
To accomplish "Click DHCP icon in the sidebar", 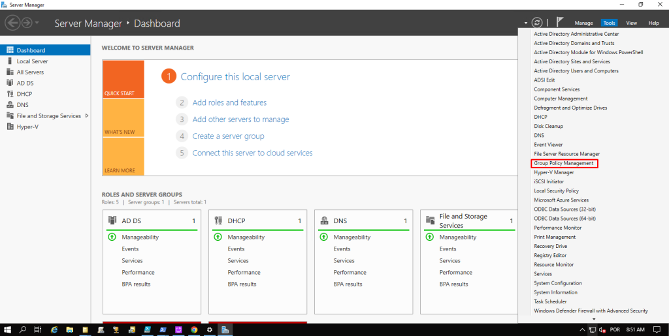I will (x=10, y=94).
